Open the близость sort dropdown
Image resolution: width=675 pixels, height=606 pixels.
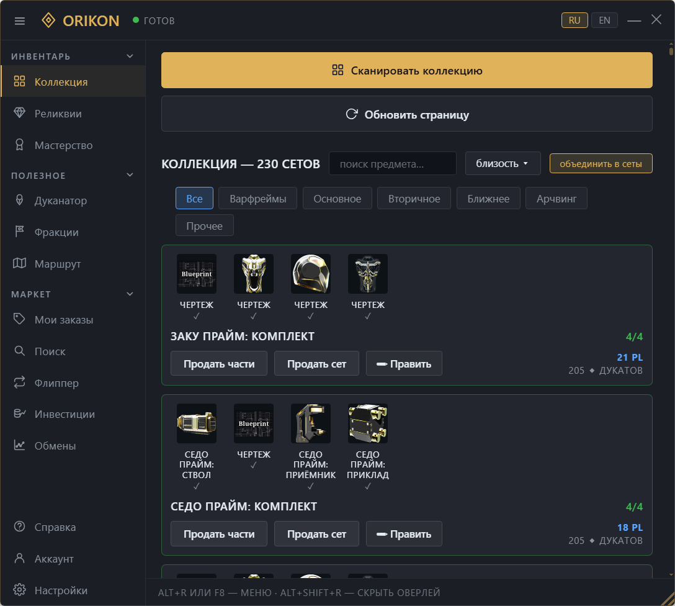click(x=503, y=163)
